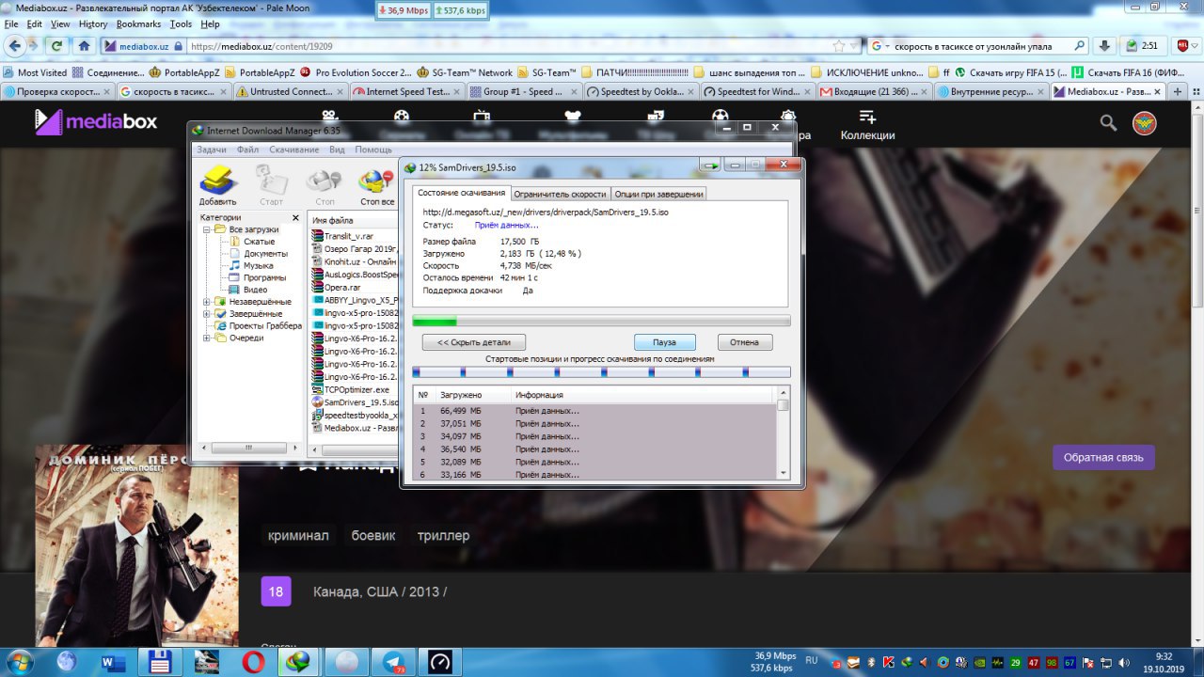1204x677 pixels.
Task: Click the bookmark star in address bar
Action: tap(838, 45)
